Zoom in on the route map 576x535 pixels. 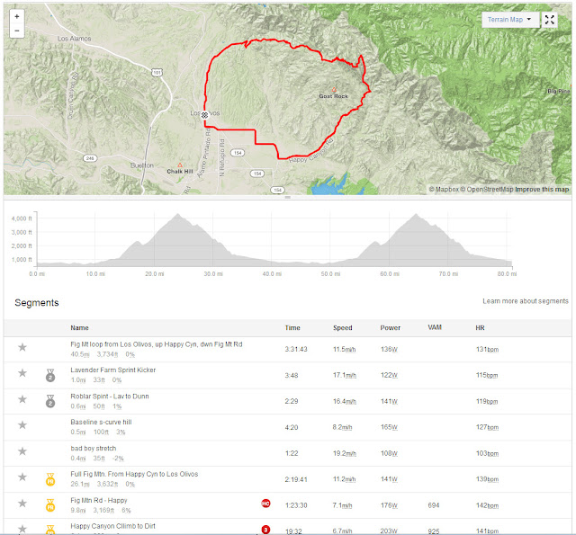[x=16, y=16]
